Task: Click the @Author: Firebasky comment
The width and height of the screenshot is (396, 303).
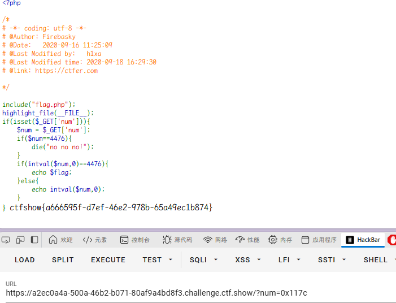Action: [39, 37]
